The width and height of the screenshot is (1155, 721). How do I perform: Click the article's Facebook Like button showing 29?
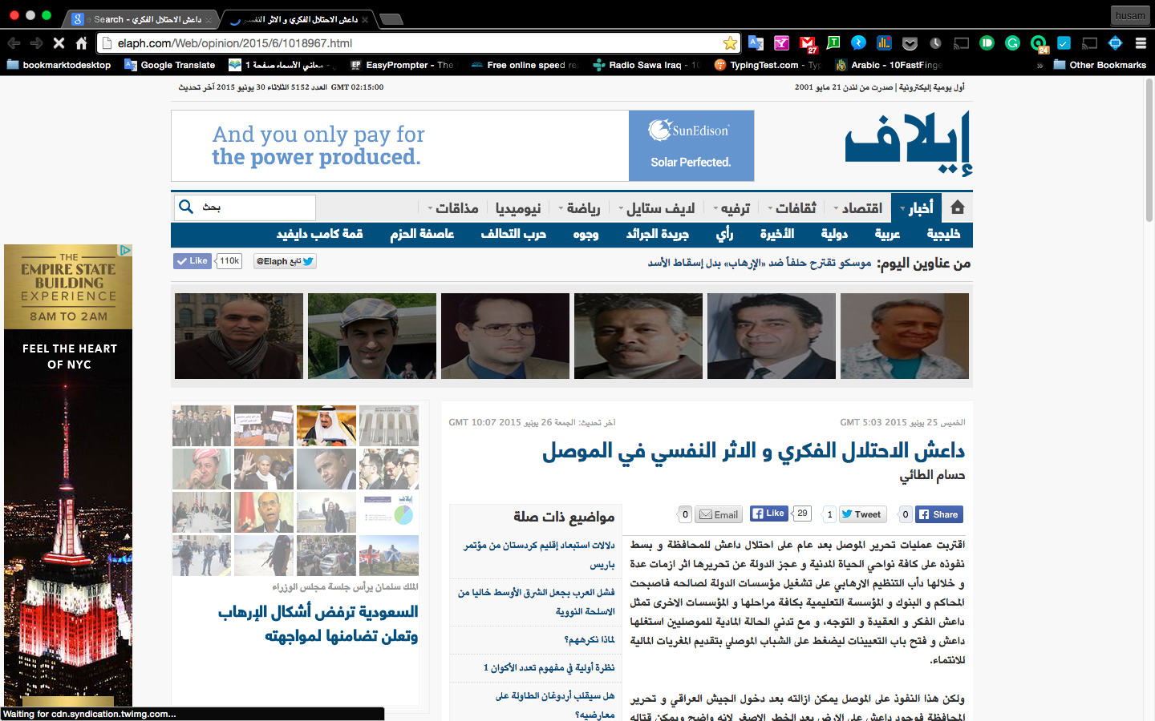tap(768, 514)
